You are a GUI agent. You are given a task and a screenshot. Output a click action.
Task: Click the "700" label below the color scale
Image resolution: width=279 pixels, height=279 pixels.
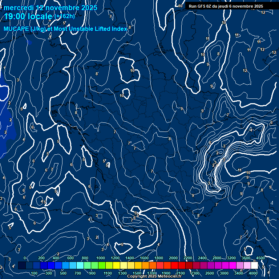(78, 273)
